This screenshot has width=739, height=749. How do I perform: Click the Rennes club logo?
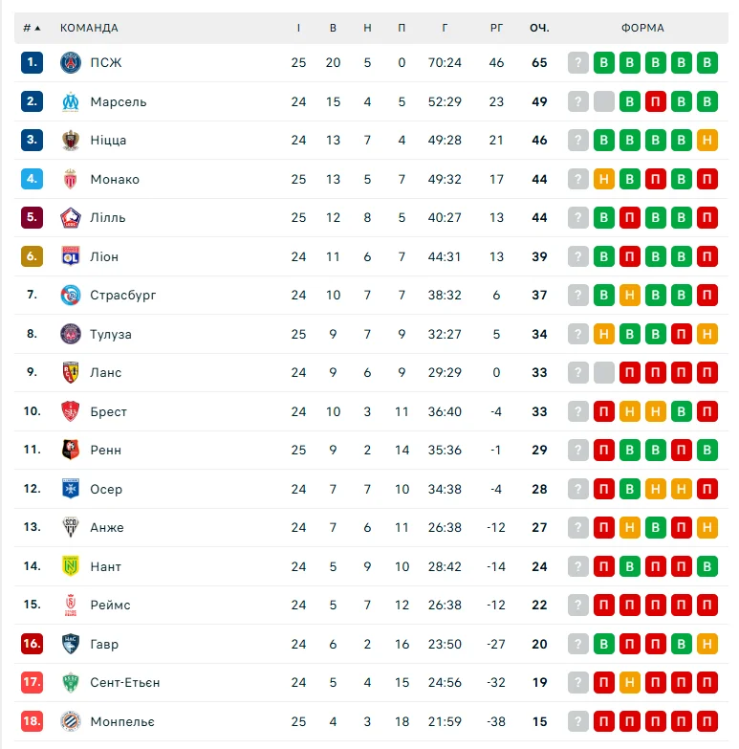71,451
